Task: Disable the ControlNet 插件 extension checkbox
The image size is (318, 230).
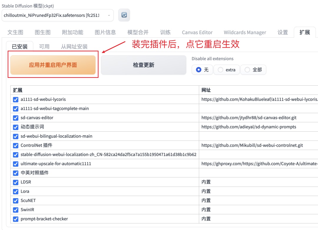Action: point(16,145)
